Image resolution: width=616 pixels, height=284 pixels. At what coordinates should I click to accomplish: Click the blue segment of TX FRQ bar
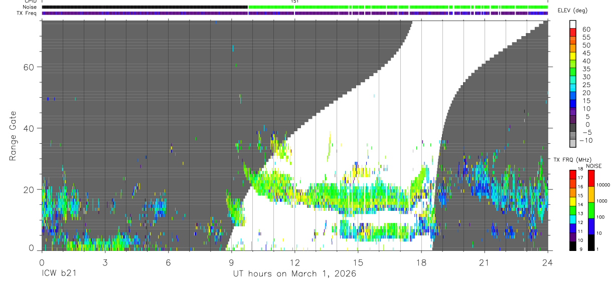(x=572, y=228)
